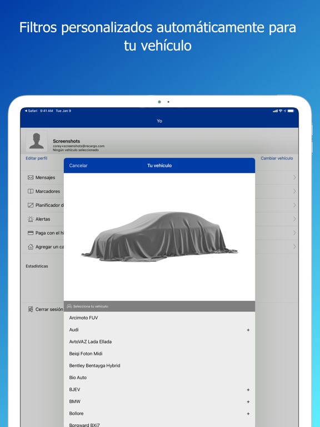Open Alertas row chevron
Viewport: 320px width, 427px height.
point(294,219)
